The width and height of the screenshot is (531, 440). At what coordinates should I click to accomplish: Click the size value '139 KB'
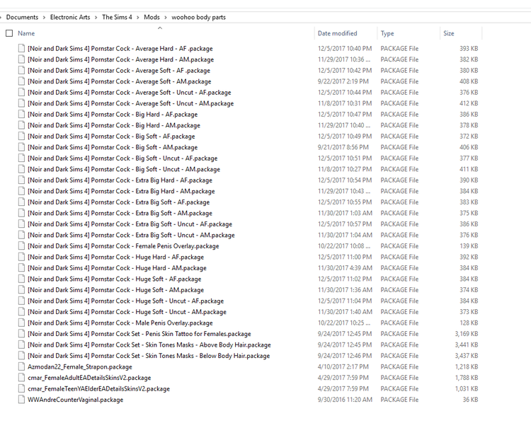[x=469, y=246]
